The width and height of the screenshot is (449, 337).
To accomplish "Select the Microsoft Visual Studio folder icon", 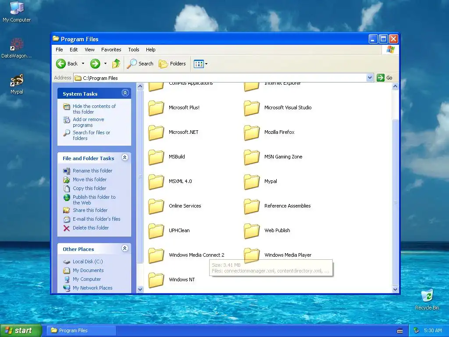I will (x=252, y=108).
